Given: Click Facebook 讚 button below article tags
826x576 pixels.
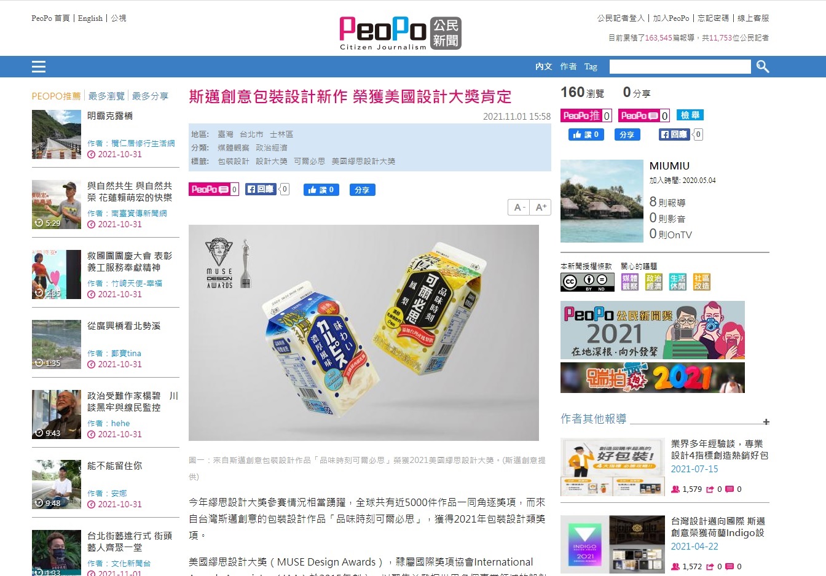Looking at the screenshot, I should coord(321,190).
